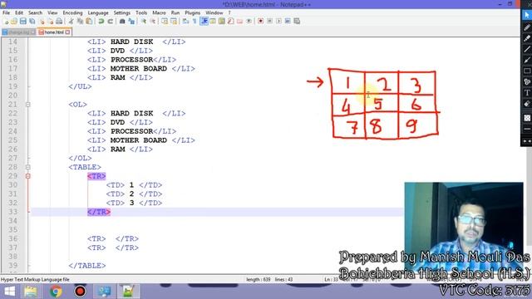Click the Stop Recording macro icon

[x=269, y=21]
